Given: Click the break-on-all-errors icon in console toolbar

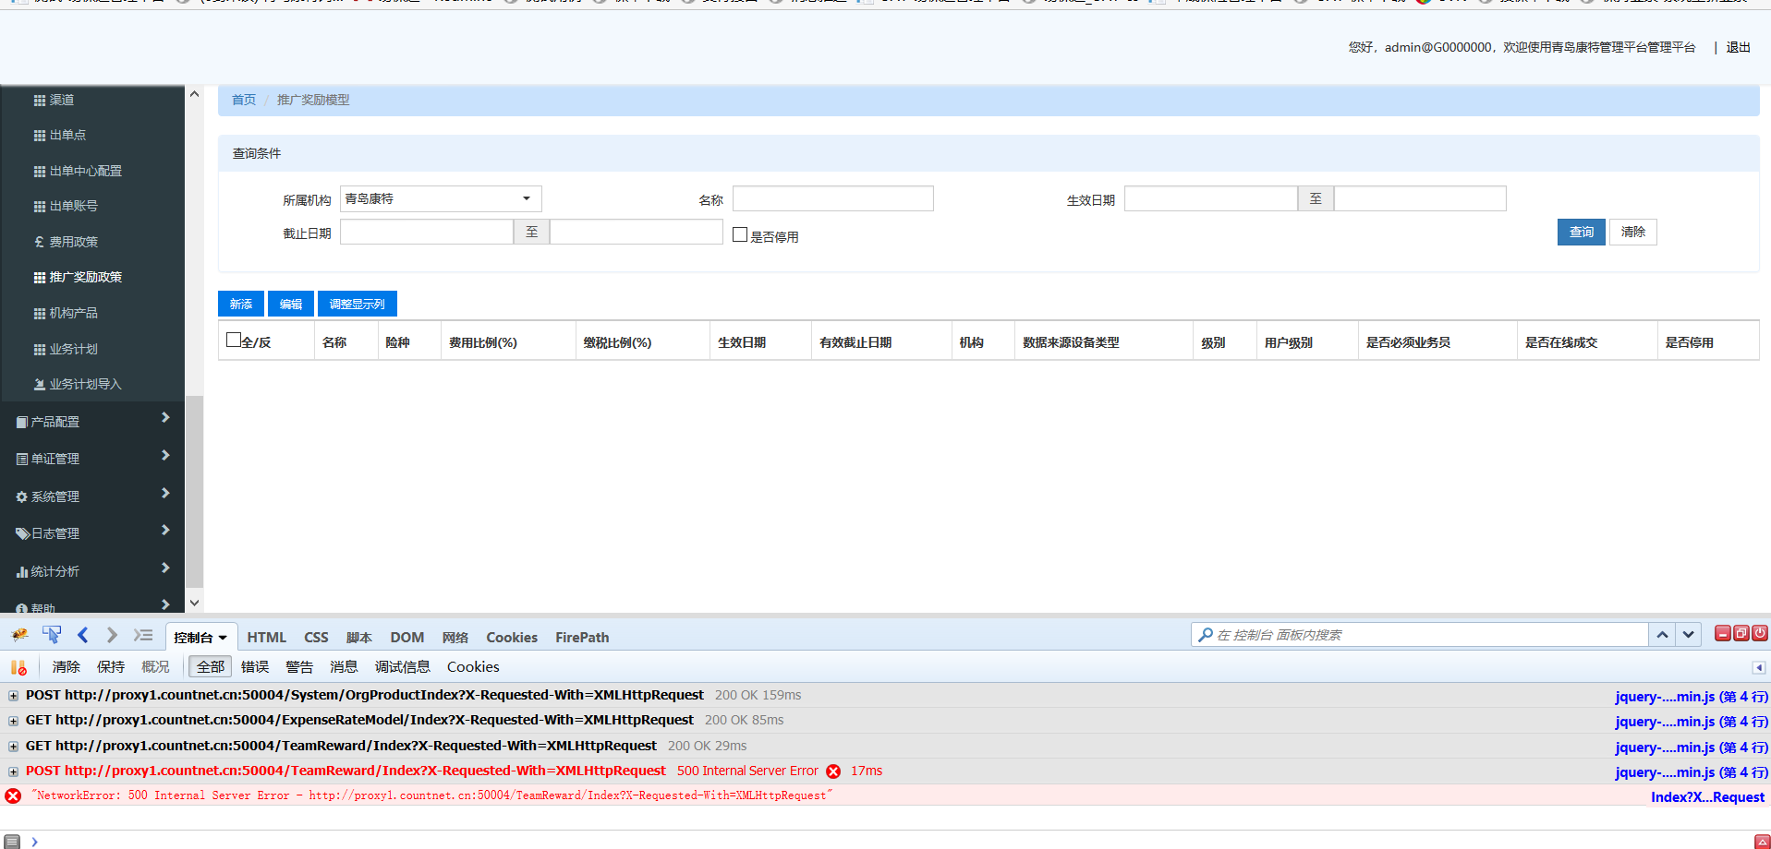Looking at the screenshot, I should 18,667.
